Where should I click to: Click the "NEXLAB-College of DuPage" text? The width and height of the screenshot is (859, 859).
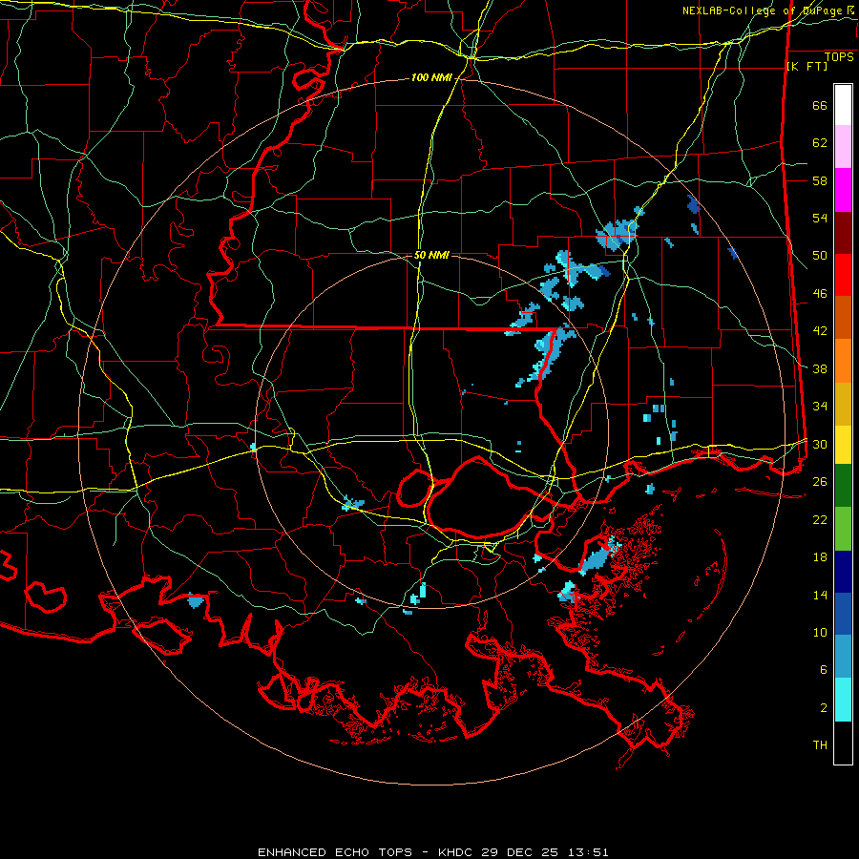[x=763, y=10]
